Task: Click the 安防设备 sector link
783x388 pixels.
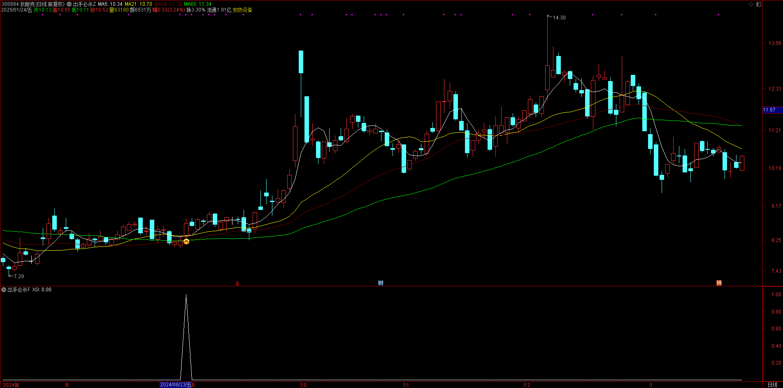Action: (242, 10)
